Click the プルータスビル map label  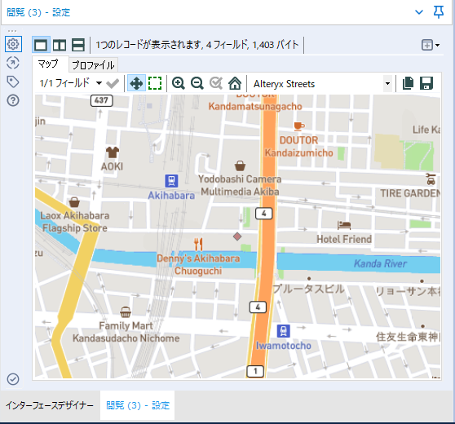pyautogui.click(x=308, y=289)
